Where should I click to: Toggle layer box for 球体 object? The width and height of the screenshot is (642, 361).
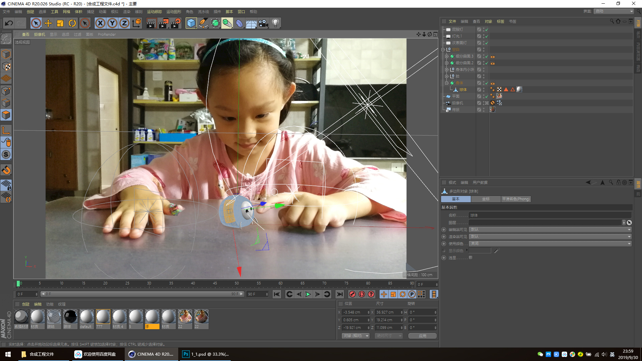479,90
